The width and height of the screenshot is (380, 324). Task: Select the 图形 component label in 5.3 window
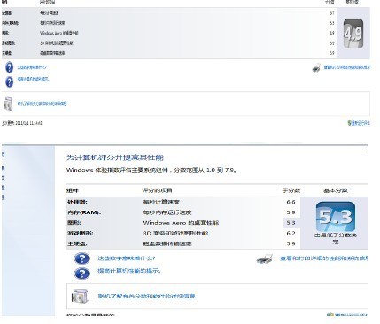click(x=74, y=223)
